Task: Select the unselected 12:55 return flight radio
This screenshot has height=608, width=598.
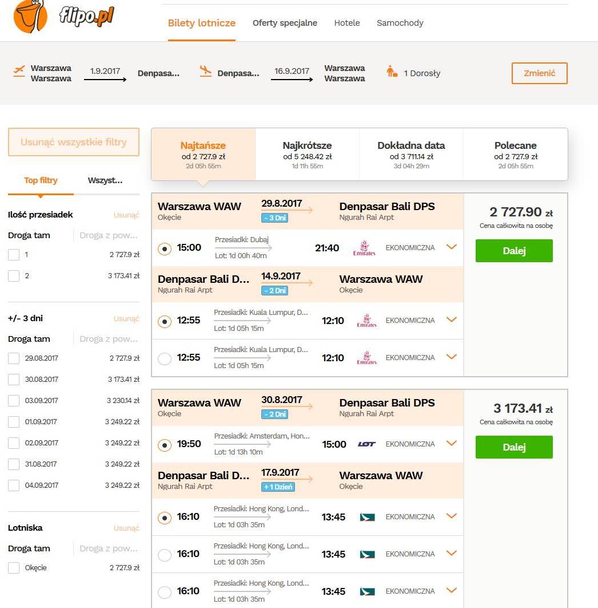Action: 165,358
